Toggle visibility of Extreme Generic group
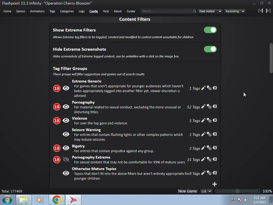 (66, 88)
